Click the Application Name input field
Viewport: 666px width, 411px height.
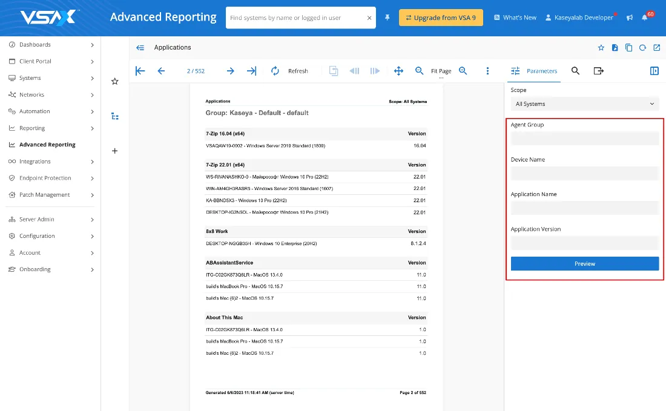[x=584, y=208]
